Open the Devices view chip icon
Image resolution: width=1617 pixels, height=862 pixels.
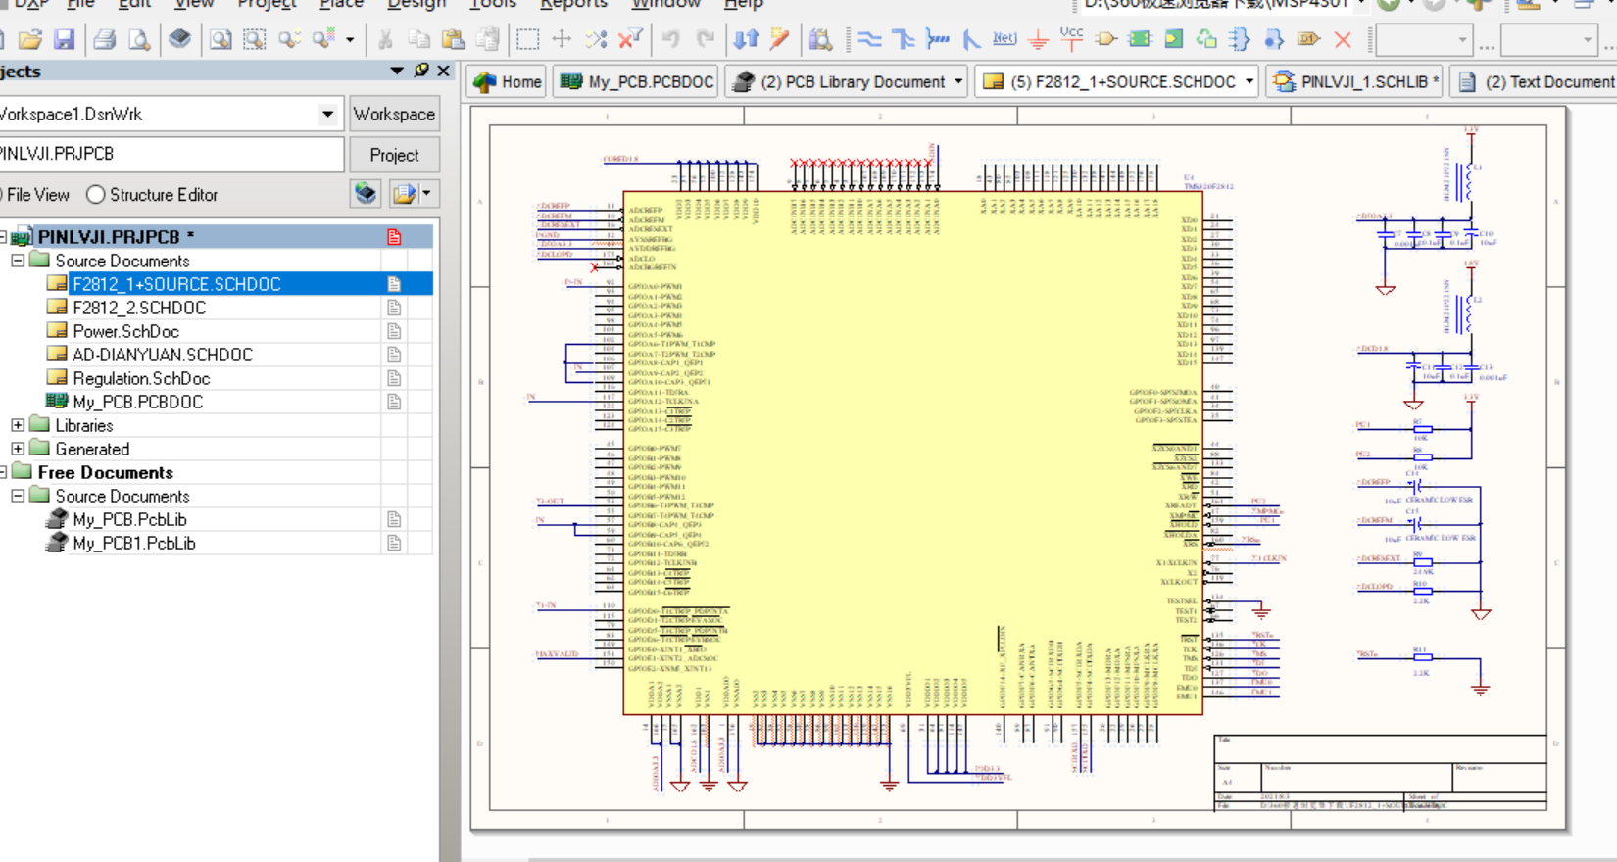179,39
